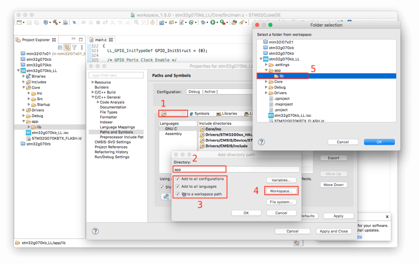419x264 pixels.
Task: Select the main.c editor tab
Action: [101, 40]
